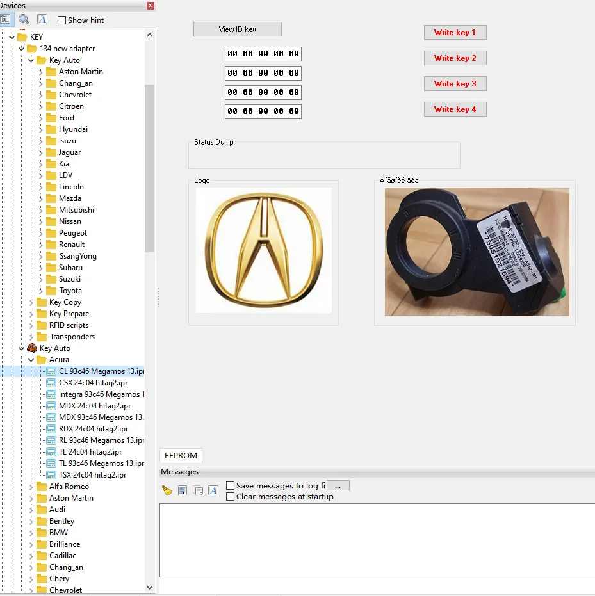Collapse the Acura folder
Screen dimensions: 595x596
31,360
